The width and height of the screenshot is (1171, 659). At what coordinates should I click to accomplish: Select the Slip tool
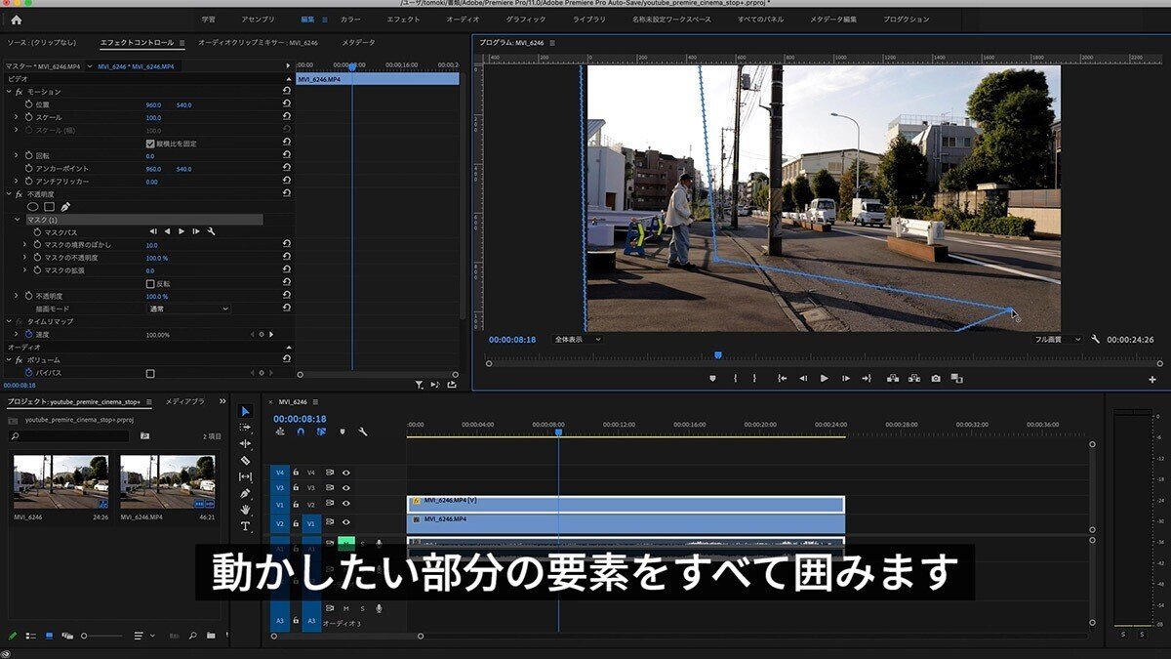[x=245, y=476]
